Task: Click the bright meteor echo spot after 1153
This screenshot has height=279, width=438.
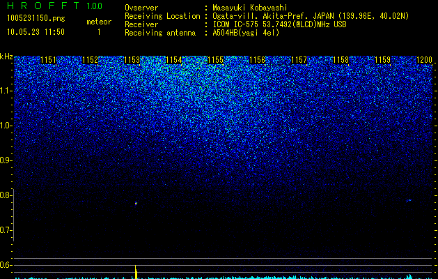Action: pyautogui.click(x=136, y=204)
